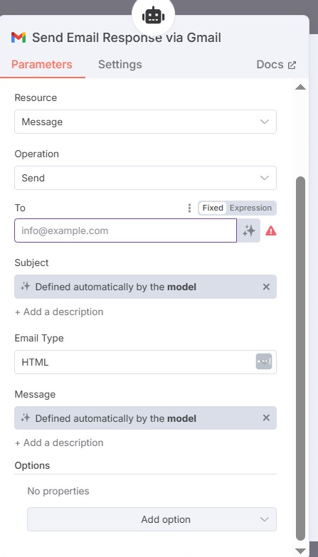318x557 pixels.
Task: Click the red warning triangle icon
Action: click(x=271, y=231)
